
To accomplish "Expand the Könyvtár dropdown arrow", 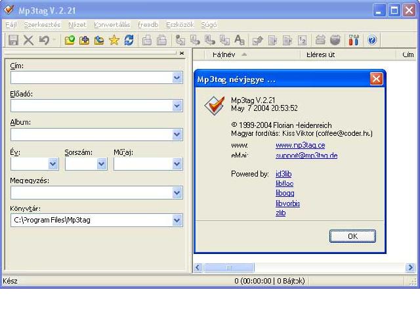I will pos(177,220).
